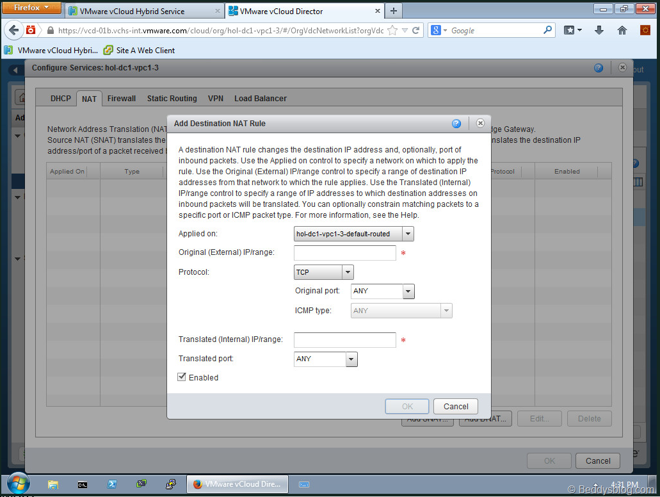Open the Google search engine selector
Viewport: 660px width, 497px height.
pos(439,30)
